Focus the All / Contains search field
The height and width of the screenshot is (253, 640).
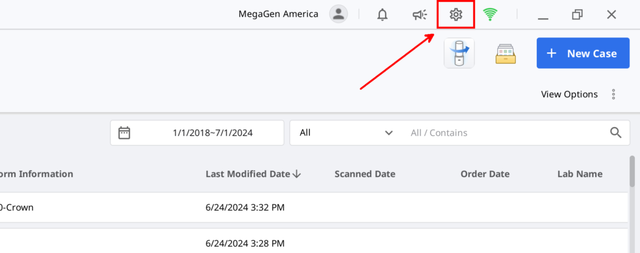click(506, 133)
